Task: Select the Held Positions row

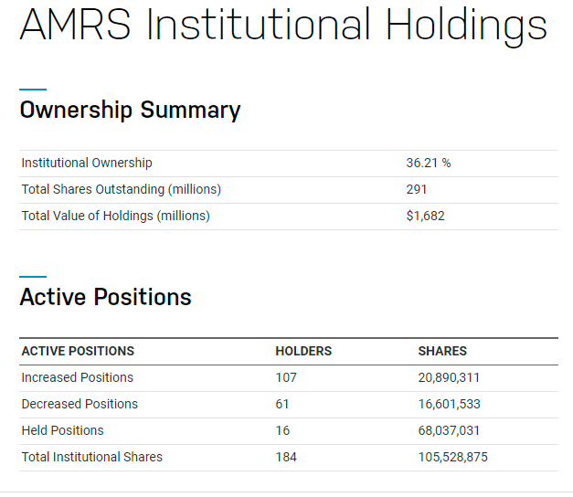Action: 63,430
